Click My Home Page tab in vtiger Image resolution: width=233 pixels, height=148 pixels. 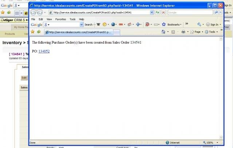21,27
